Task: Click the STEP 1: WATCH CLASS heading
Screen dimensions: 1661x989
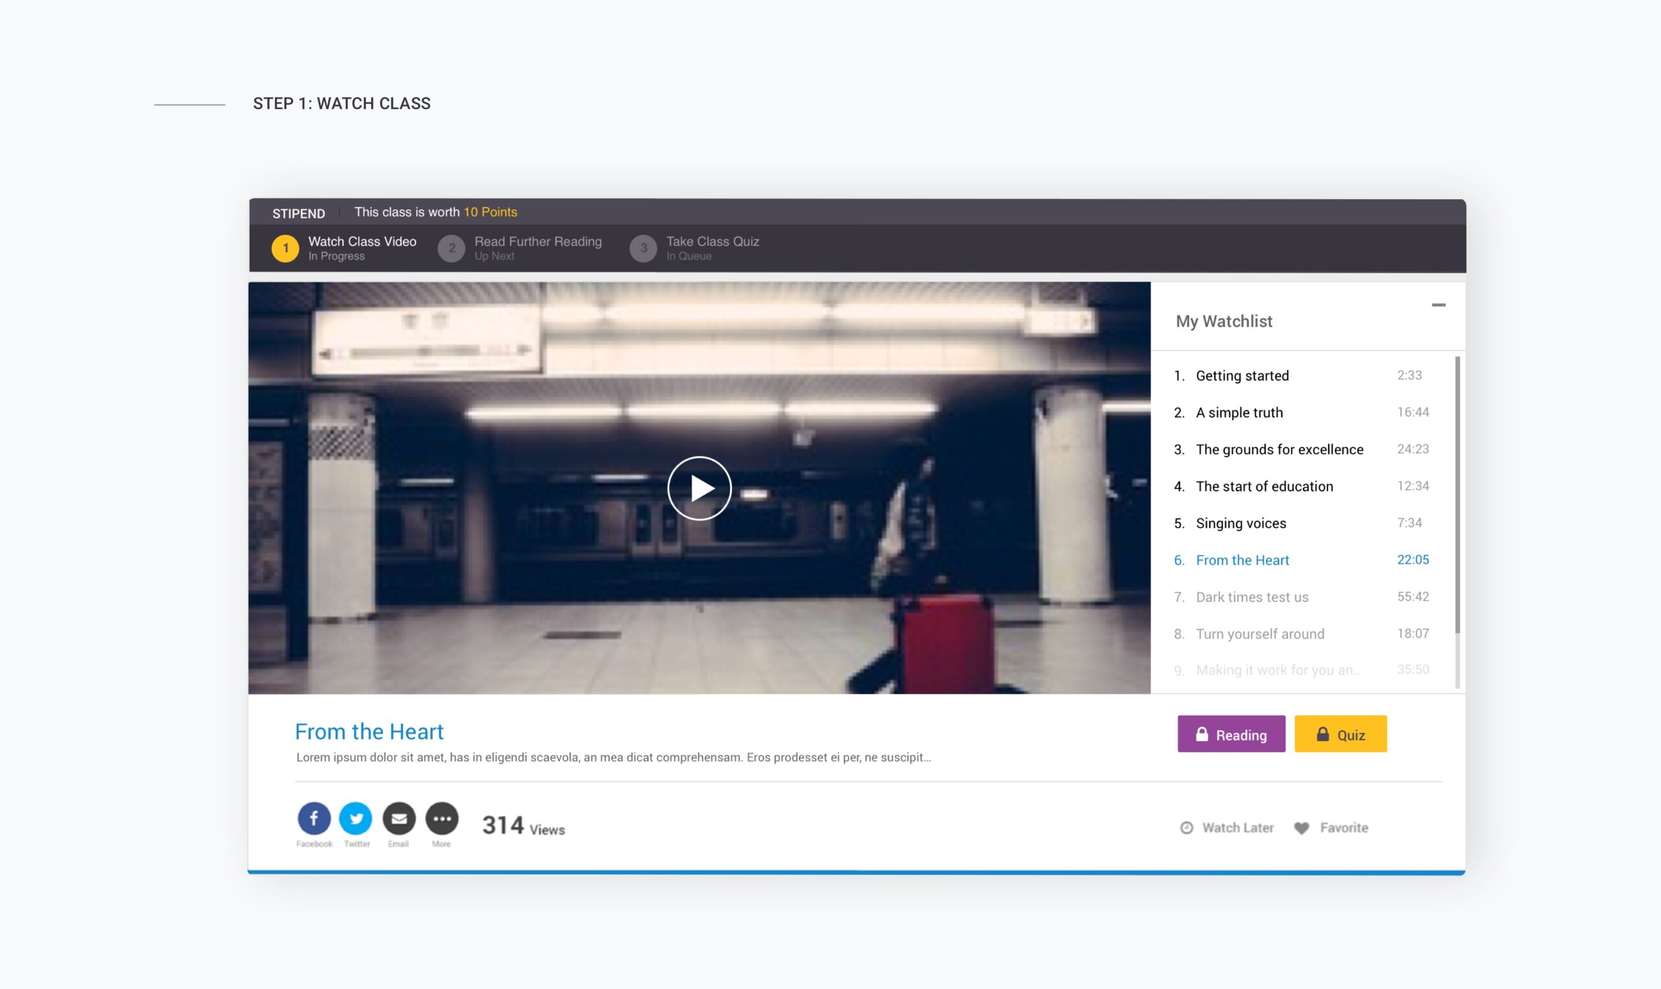Action: tap(342, 104)
